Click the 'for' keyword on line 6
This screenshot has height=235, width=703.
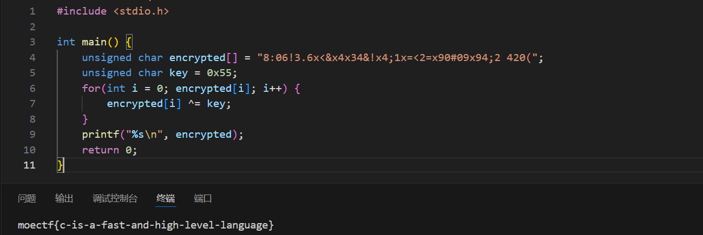pyautogui.click(x=91, y=88)
